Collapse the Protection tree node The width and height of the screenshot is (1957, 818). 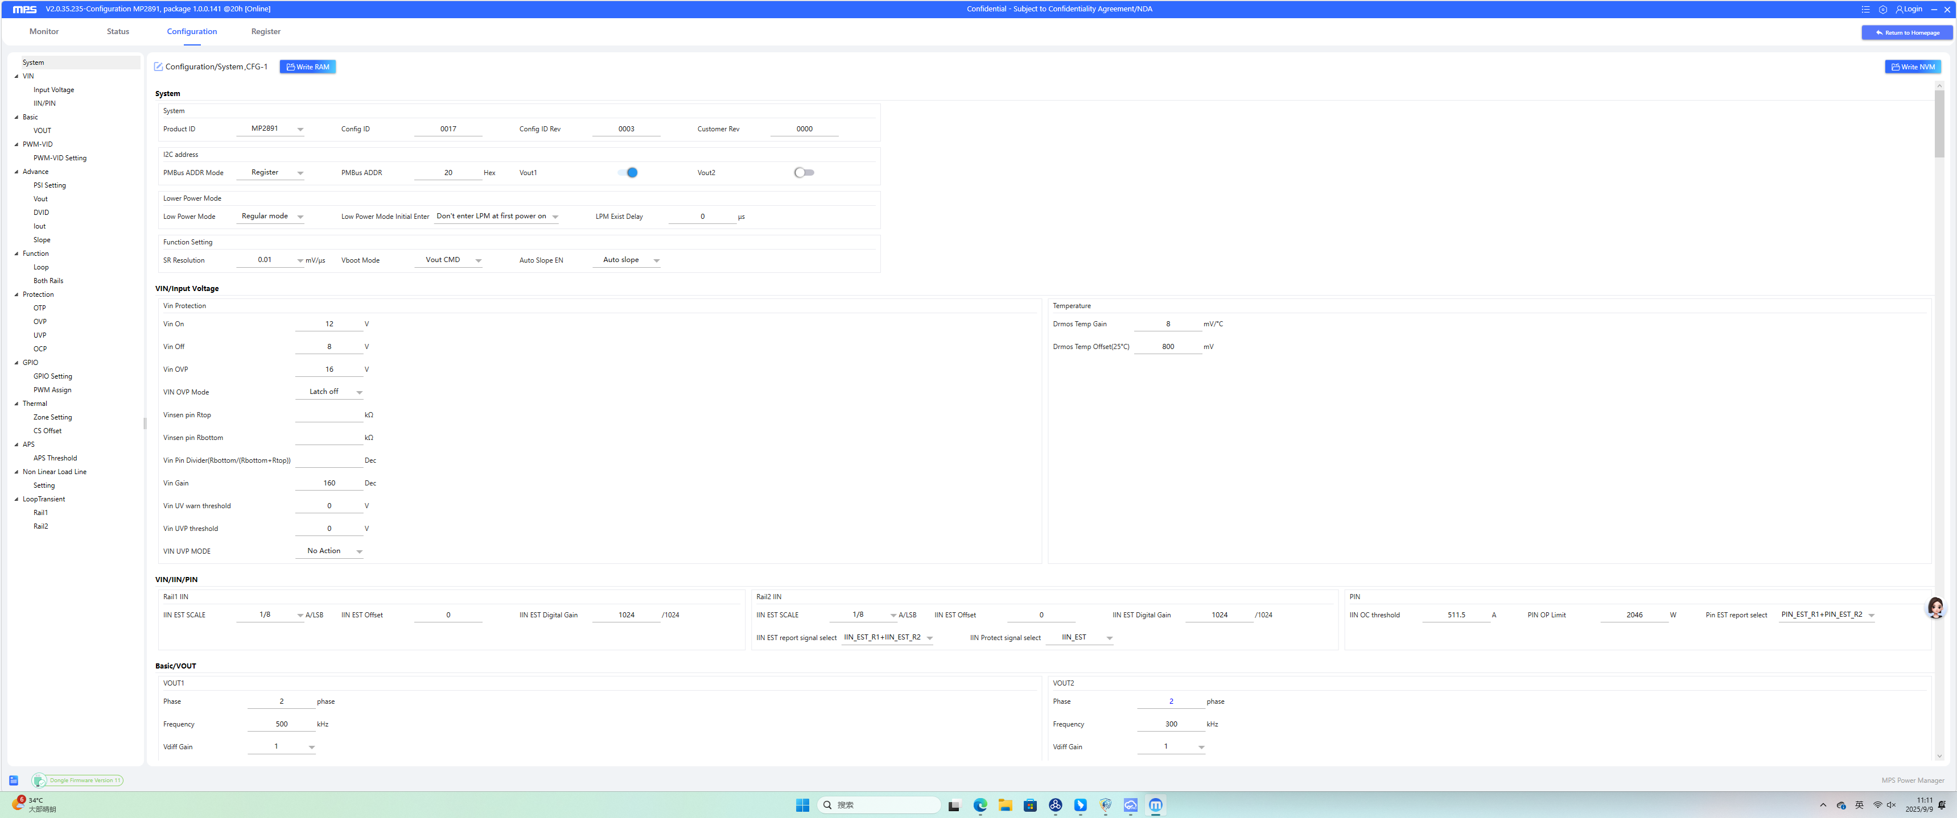[x=17, y=294]
